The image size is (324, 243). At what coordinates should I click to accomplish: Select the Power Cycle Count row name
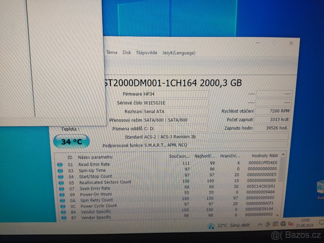[x=99, y=206]
